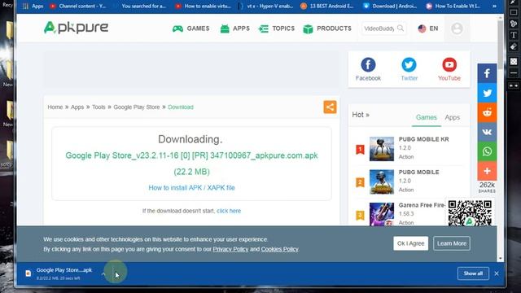The width and height of the screenshot is (521, 293).
Task: Close the downloads bar
Action: point(497,273)
